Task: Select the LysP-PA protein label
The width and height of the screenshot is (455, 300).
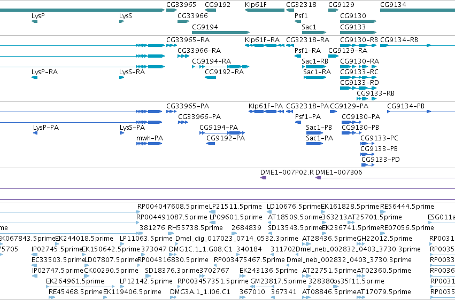Action: [x=46, y=128]
